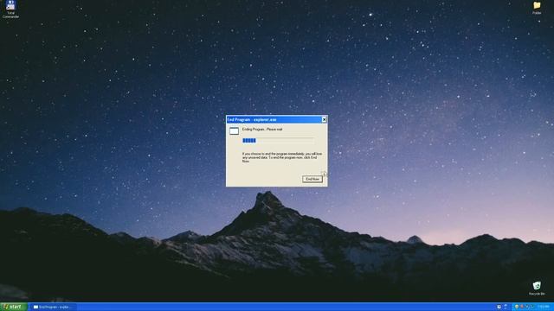
Task: Open the Start menu
Action: pyautogui.click(x=14, y=307)
